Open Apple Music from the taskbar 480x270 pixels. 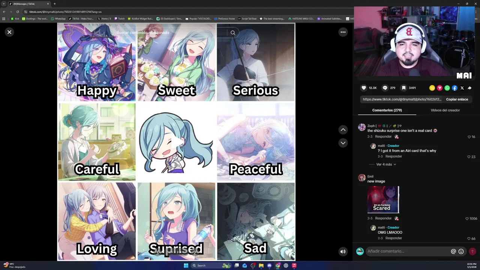coord(294,265)
